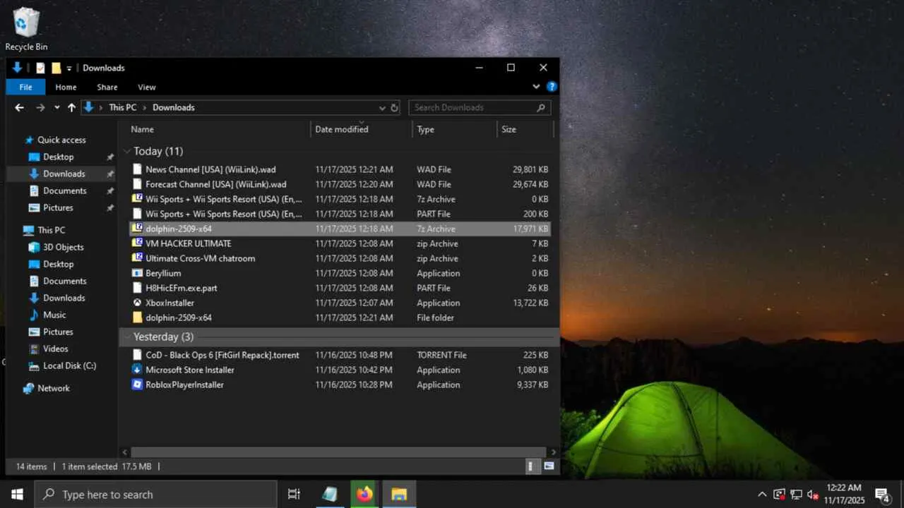This screenshot has width=904, height=508.
Task: Select the RobloxPlayerInstaller icon
Action: point(138,385)
